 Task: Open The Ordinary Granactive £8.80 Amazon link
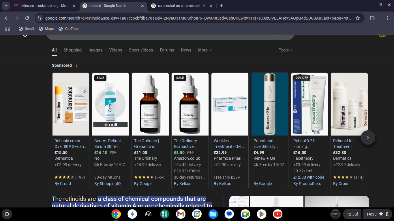coord(185,144)
